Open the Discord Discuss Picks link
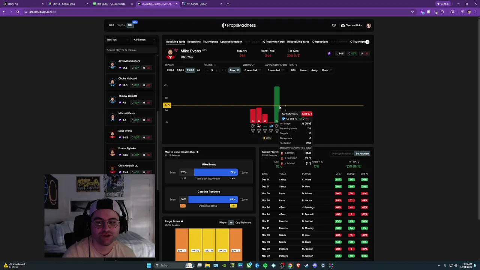This screenshot has width=480, height=270. (351, 25)
